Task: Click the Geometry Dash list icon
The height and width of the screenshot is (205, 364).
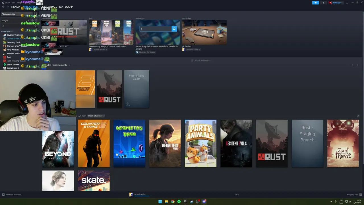Action: 5,42
